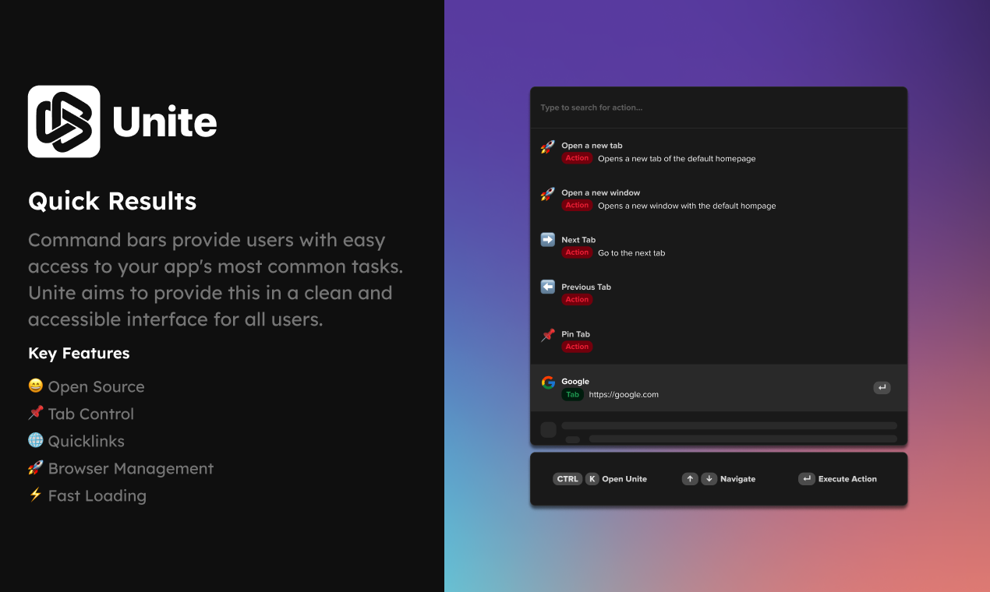Click the Google logo icon

pos(548,382)
